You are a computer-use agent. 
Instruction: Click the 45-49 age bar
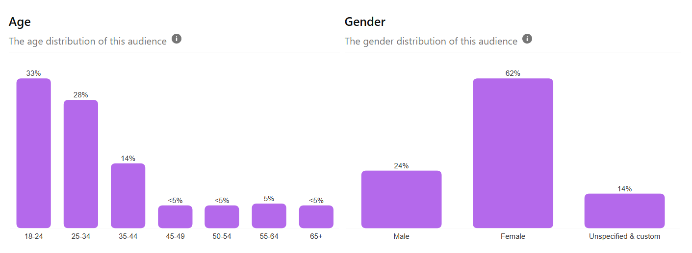pyautogui.click(x=175, y=217)
